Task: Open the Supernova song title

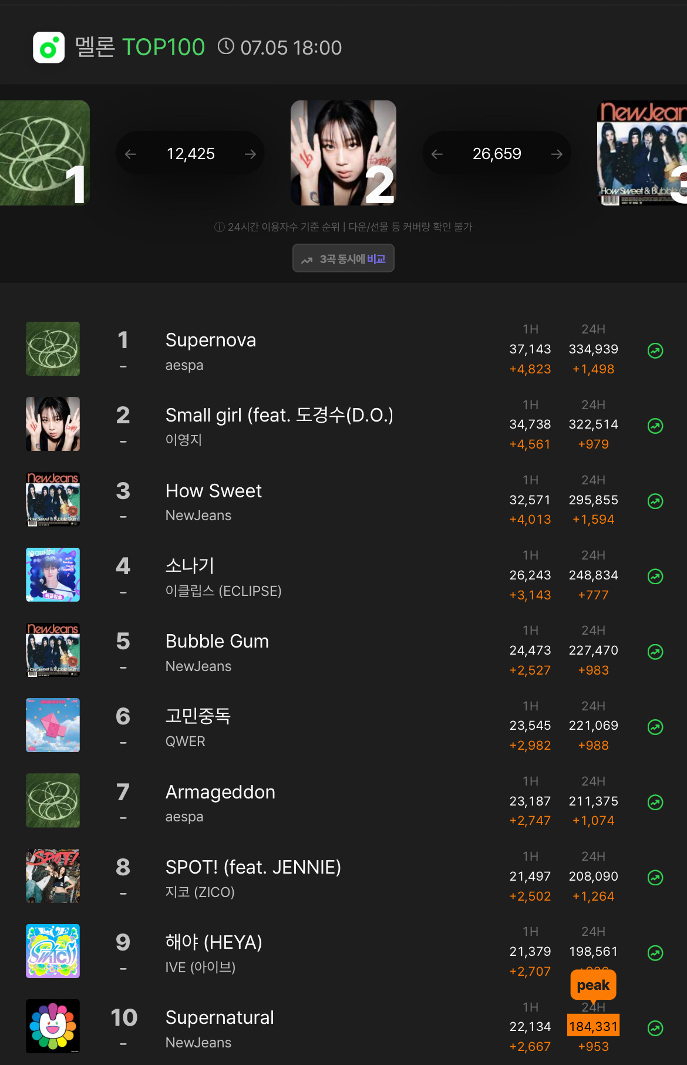Action: (211, 340)
